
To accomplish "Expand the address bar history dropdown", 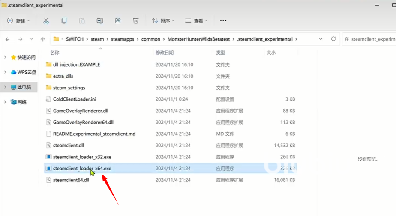I will click(321, 39).
